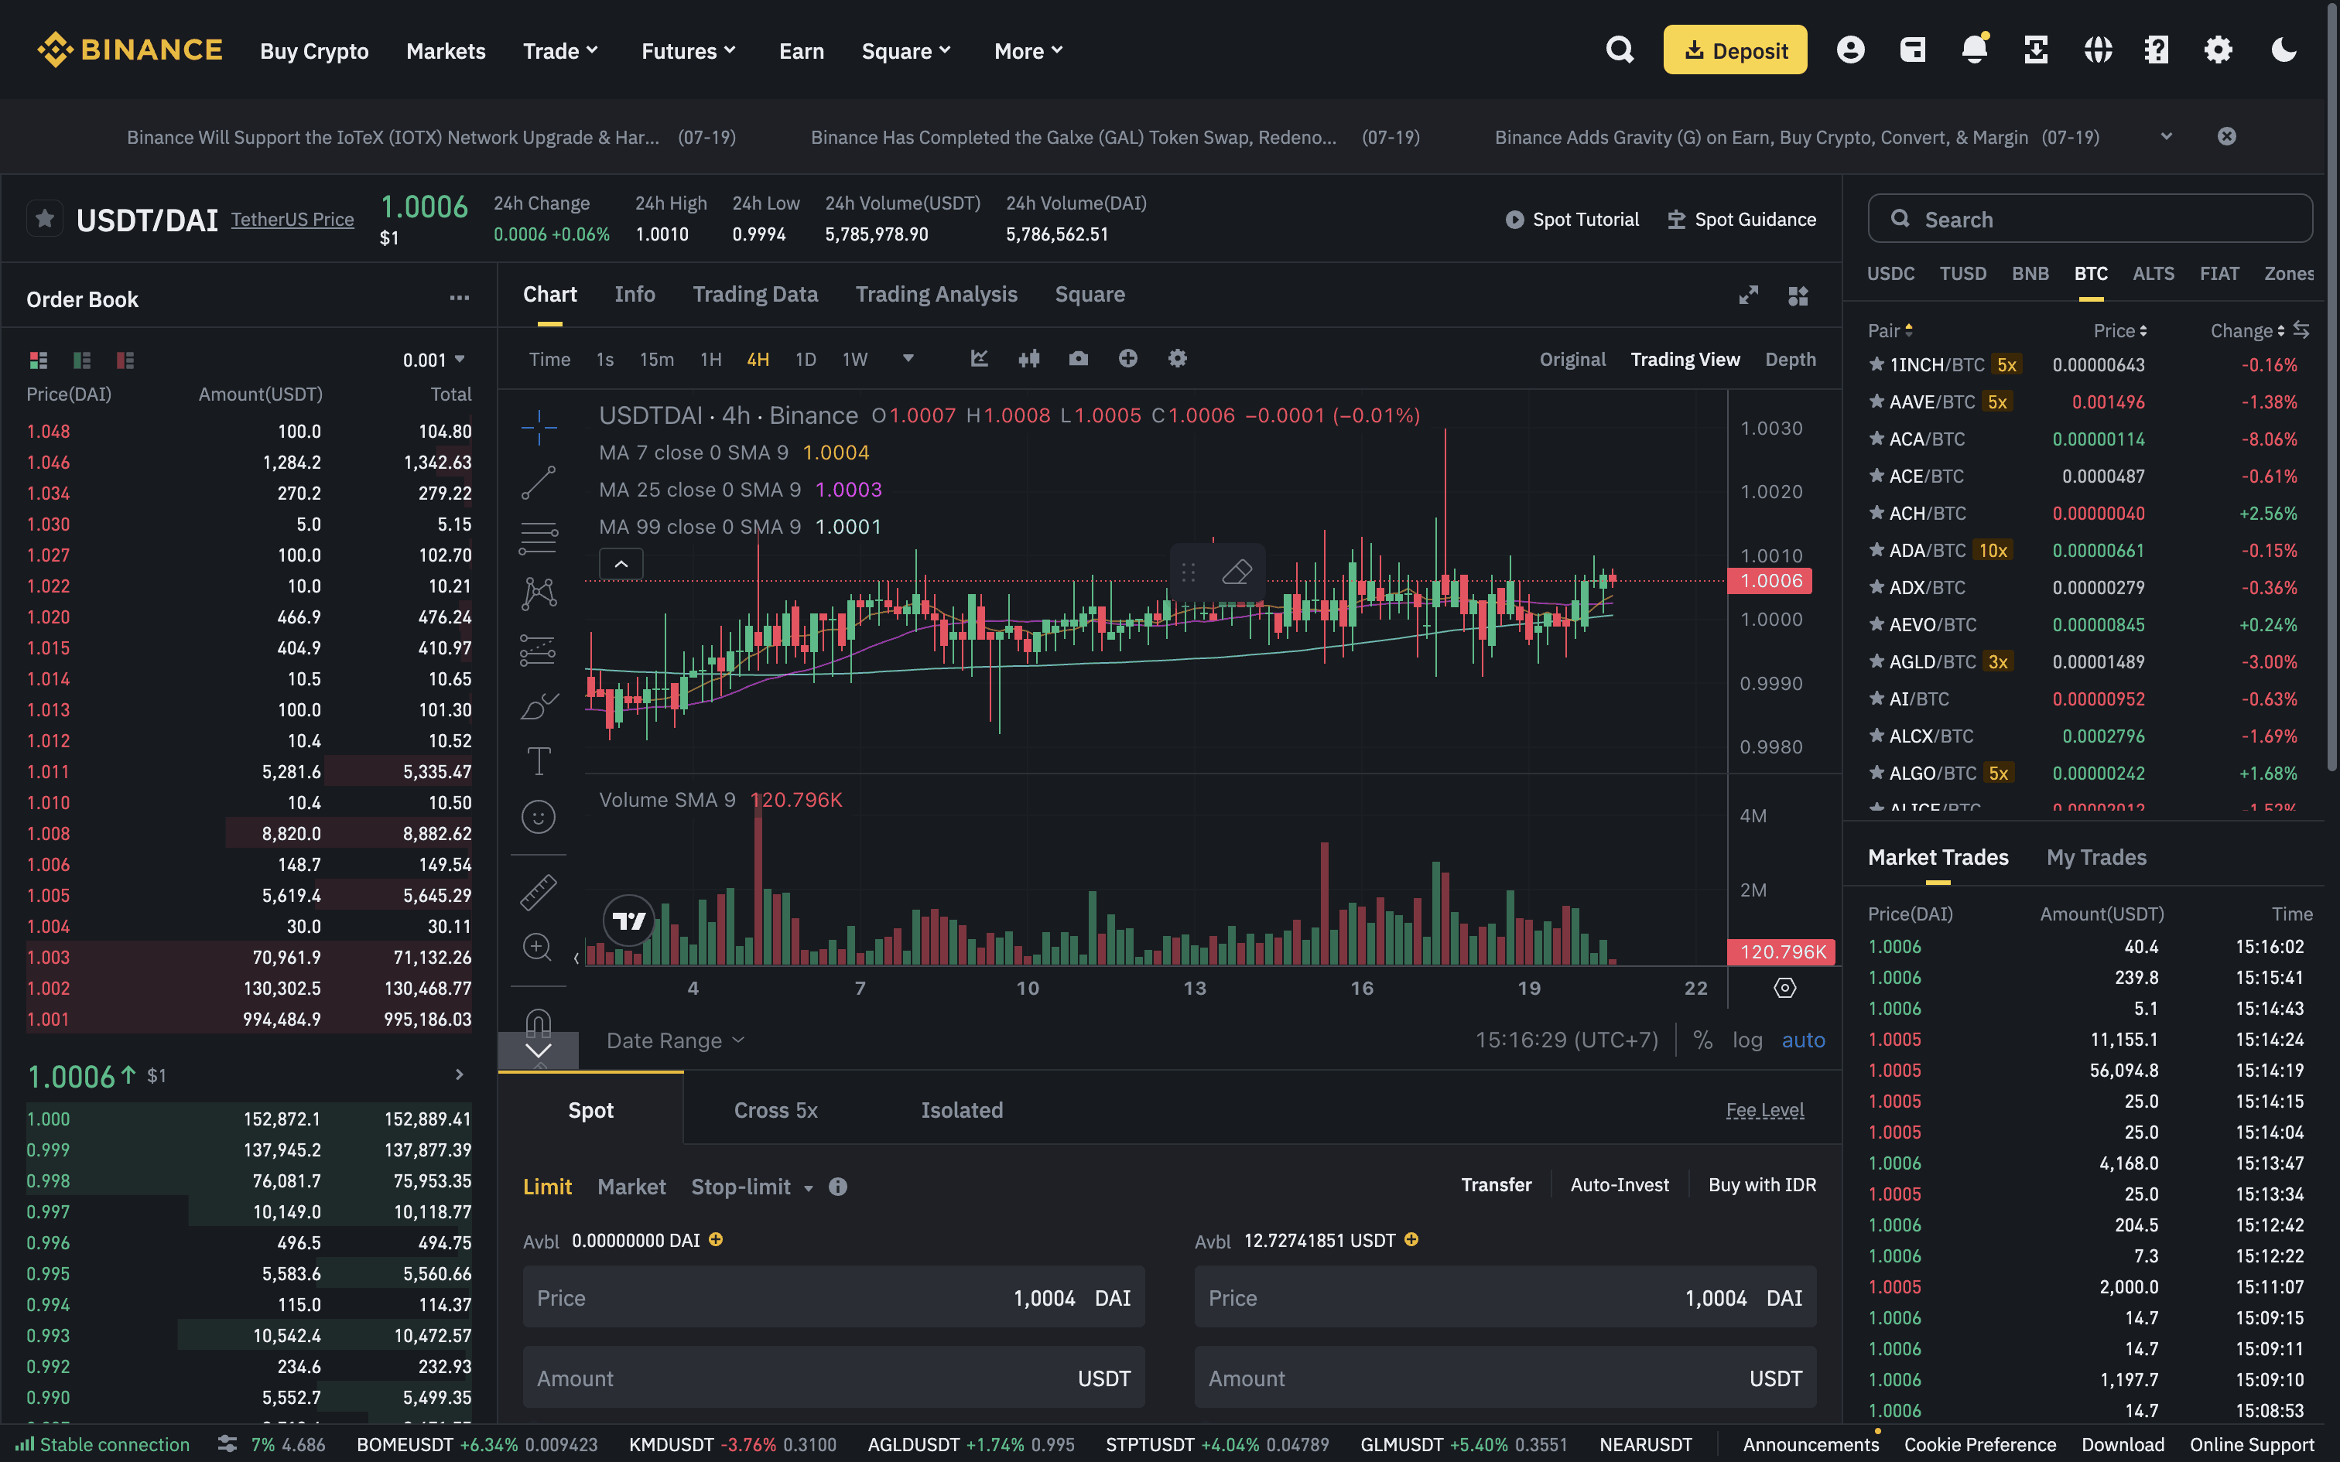
Task: Click the text annotation tool
Action: 538,761
